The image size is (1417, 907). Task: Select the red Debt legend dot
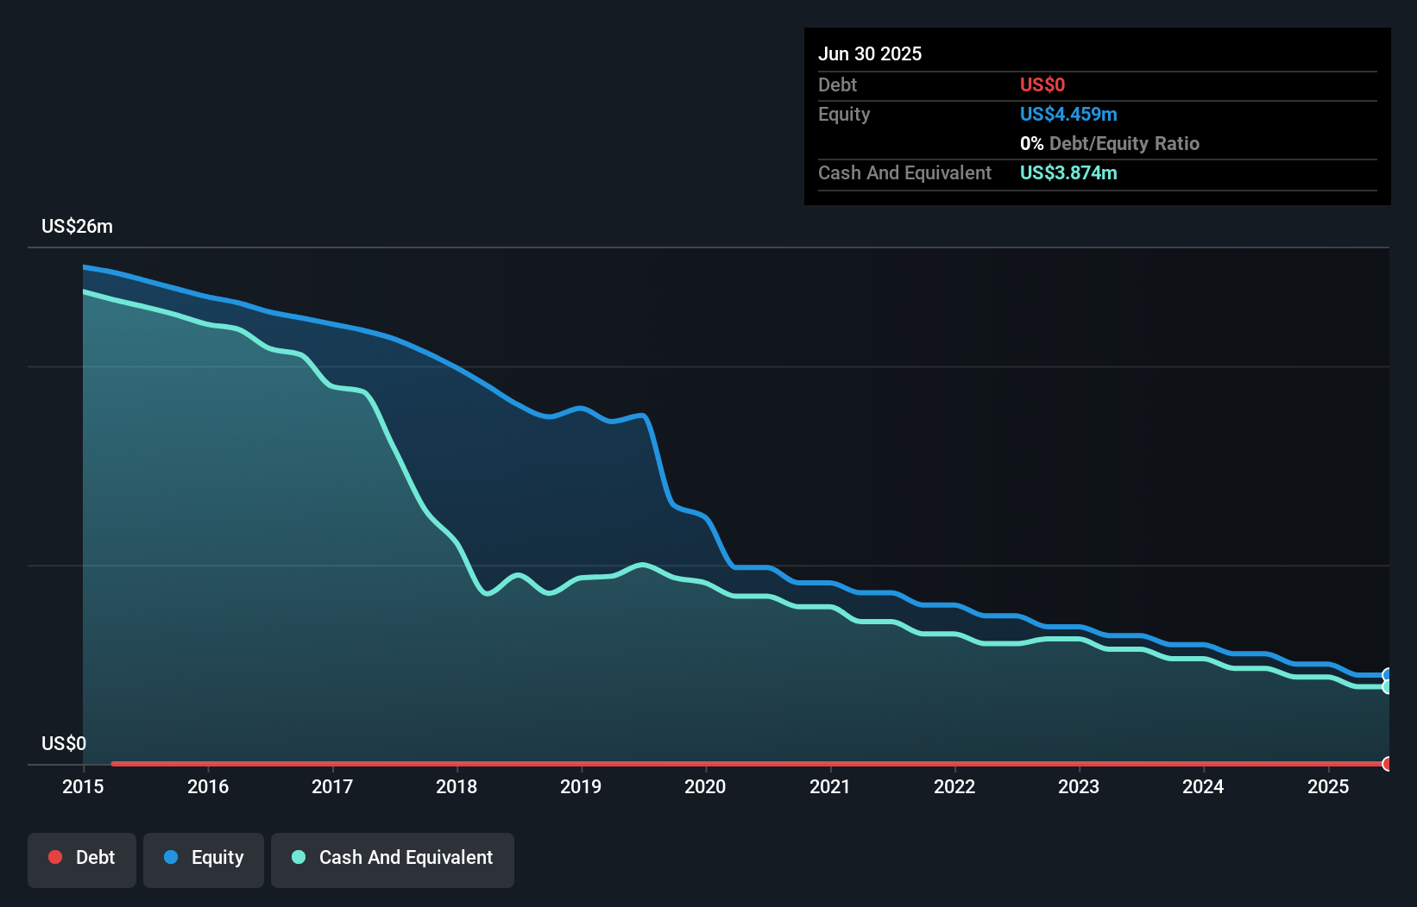[54, 857]
